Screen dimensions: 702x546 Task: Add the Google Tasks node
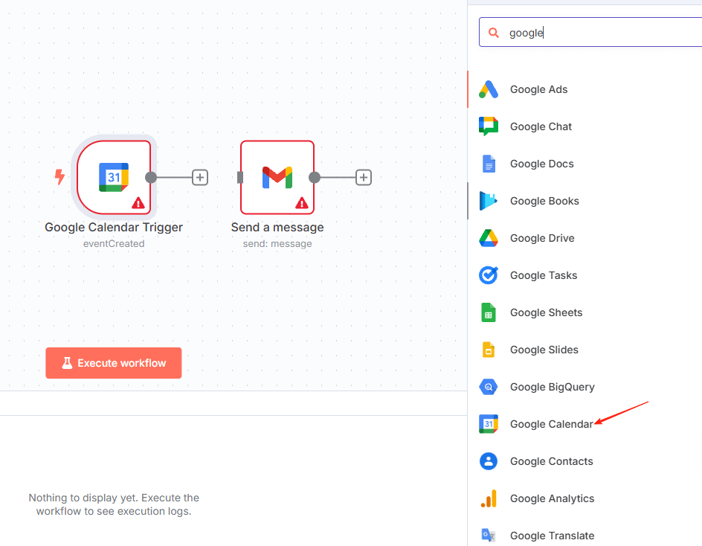[543, 275]
